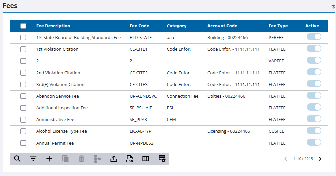
Task: Collapse the Fees panel with top arrow
Action: [x=333, y=7]
